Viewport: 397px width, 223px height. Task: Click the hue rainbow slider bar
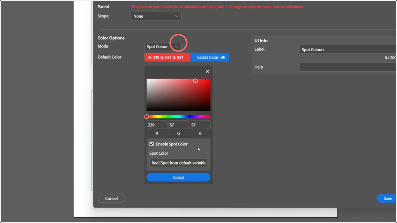point(179,117)
